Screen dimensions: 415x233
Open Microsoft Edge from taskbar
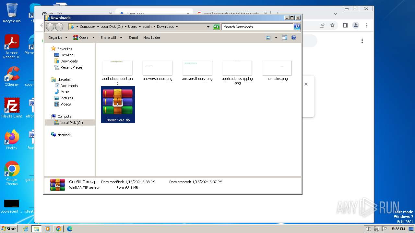point(69,229)
